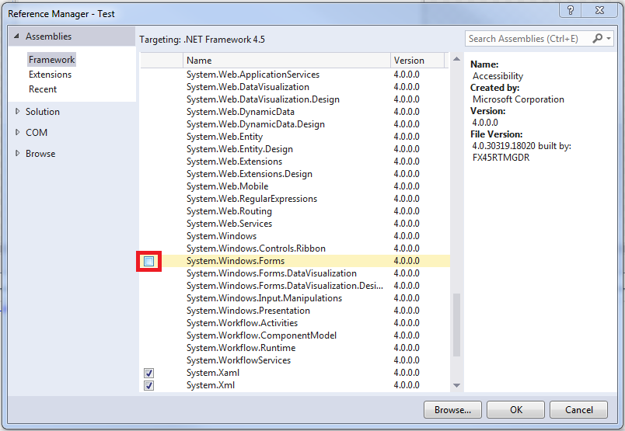The image size is (625, 431).
Task: Uncheck the System.Xml checkbox
Action: (x=148, y=386)
